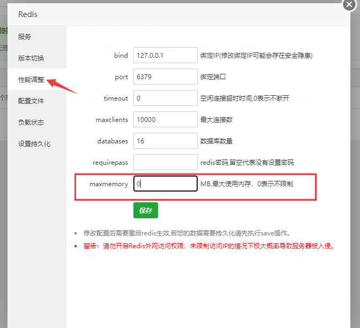Click the timeout input field
The width and height of the screenshot is (360, 328).
pos(166,98)
